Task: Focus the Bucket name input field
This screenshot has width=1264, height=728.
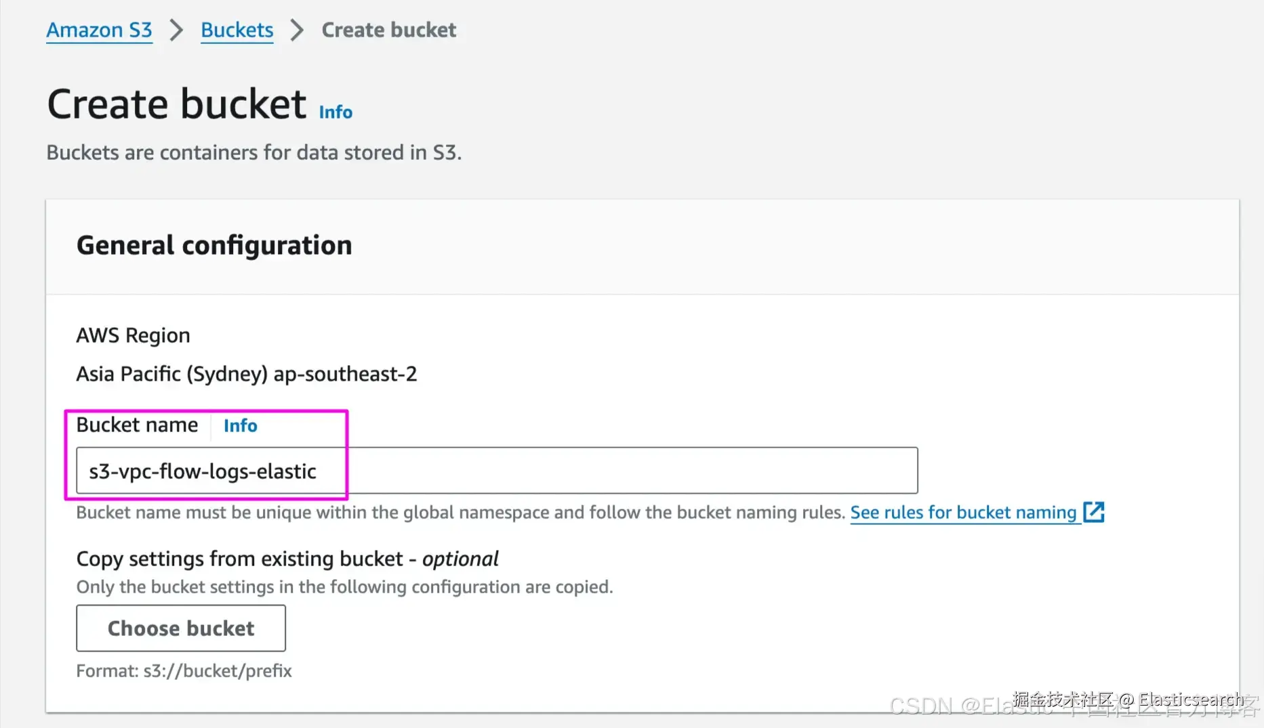Action: 496,470
